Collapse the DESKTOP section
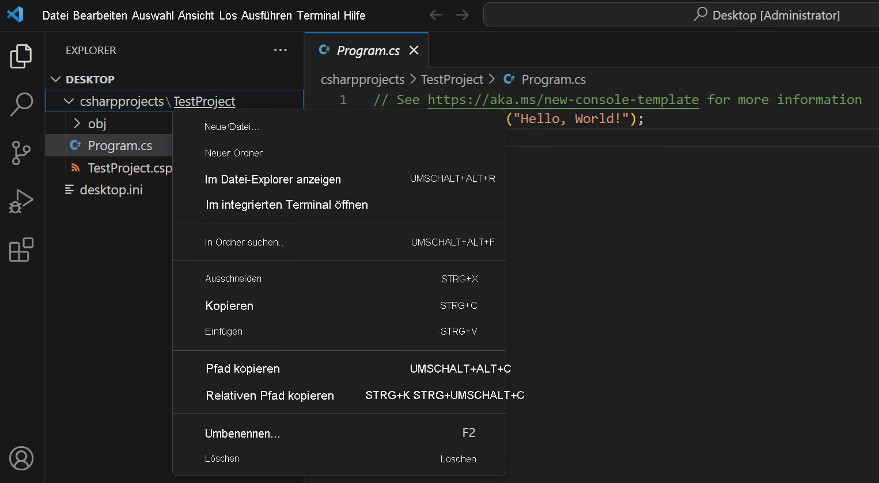The height and width of the screenshot is (483, 879). pos(56,79)
